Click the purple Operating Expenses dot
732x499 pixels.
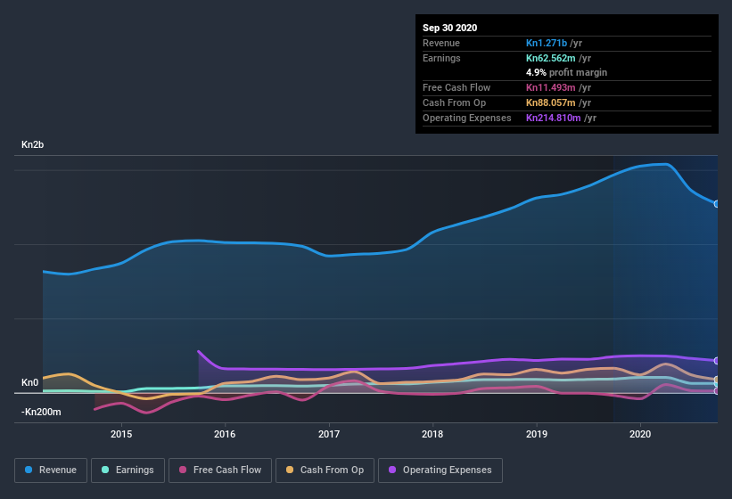(x=393, y=470)
